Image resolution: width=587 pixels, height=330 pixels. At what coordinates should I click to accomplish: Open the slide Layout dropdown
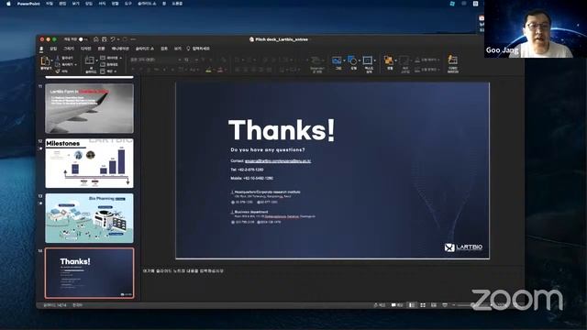[111, 58]
